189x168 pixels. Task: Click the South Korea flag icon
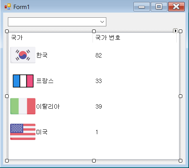coord(23,55)
